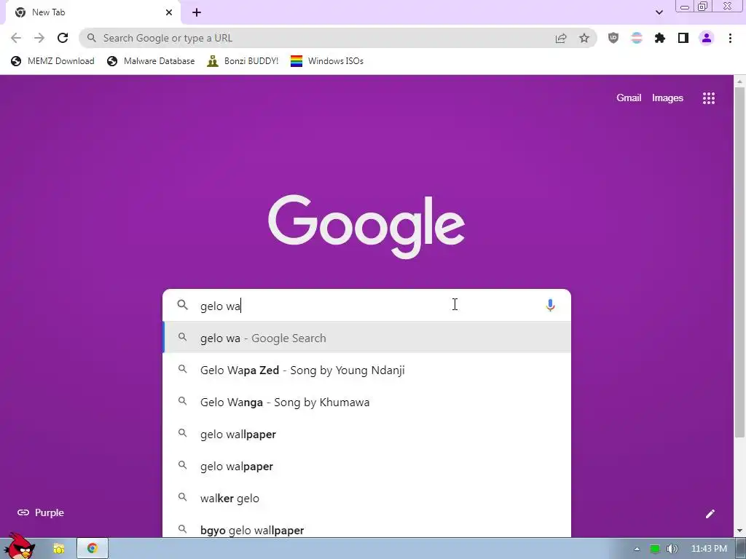Click the search box magnifier icon
This screenshot has height=559, width=746.
click(x=183, y=305)
